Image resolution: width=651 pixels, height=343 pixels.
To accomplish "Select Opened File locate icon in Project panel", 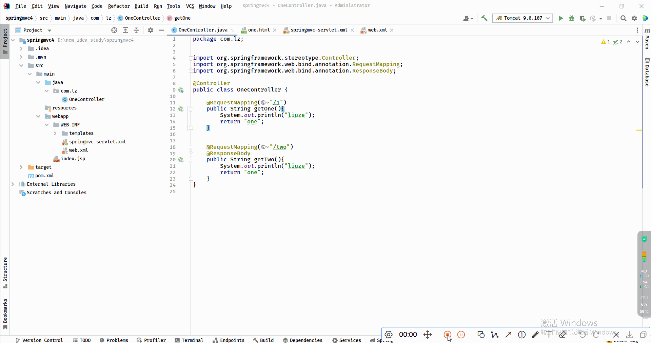I will pyautogui.click(x=114, y=30).
